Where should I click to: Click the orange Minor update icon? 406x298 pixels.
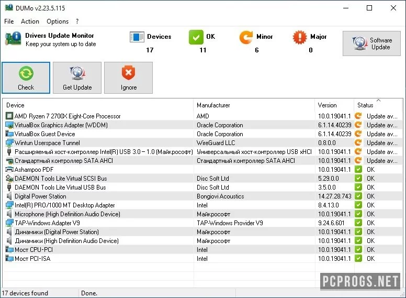tap(246, 37)
